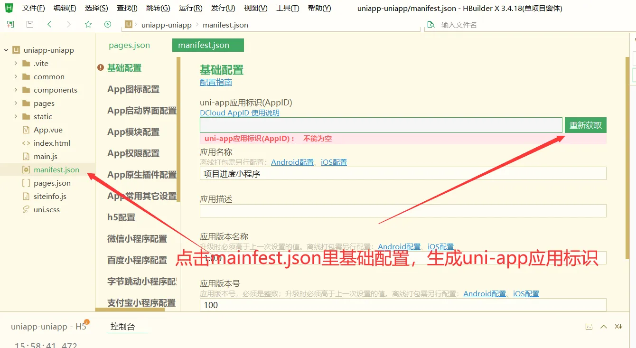Click the run play icon in toolbar
Screen dimensions: 636x348
point(108,24)
